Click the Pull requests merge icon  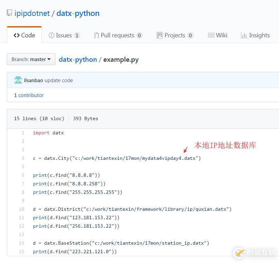click(x=97, y=35)
